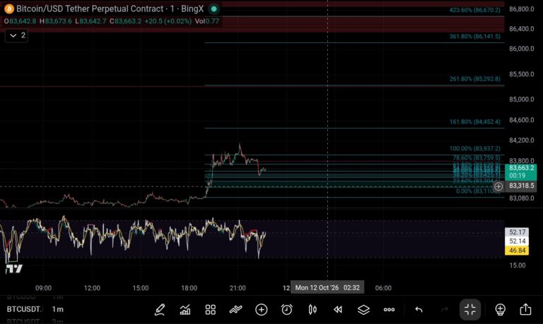
Task: Click the 15.00 oscillator scale label
Action: [x=518, y=265]
